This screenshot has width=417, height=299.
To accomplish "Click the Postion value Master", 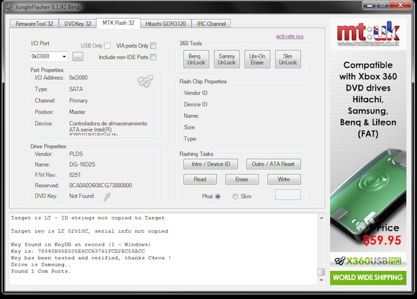I will (78, 112).
